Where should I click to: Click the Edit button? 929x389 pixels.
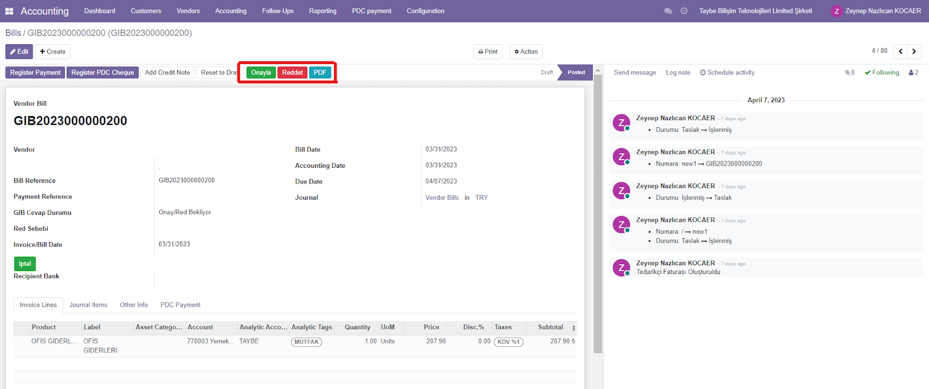[x=19, y=52]
